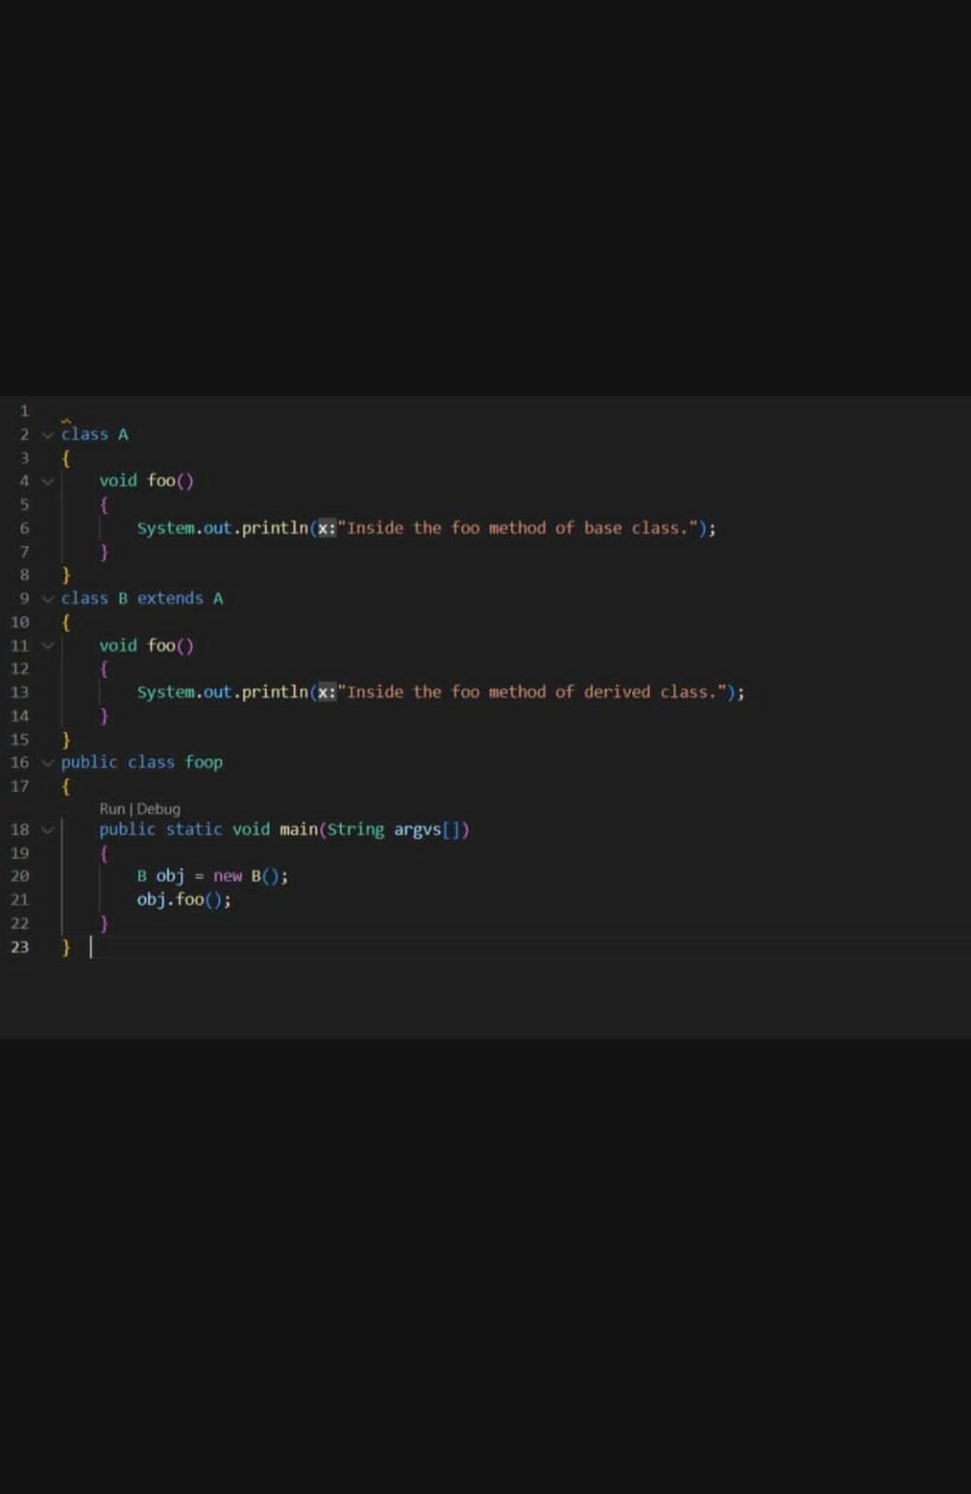971x1494 pixels.
Task: Click "obj.foo();" on line 21
Action: tap(184, 899)
